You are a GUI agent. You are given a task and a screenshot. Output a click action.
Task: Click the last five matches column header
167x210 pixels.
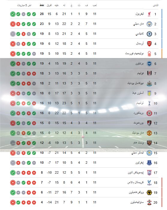pyautogui.click(x=24, y=5)
